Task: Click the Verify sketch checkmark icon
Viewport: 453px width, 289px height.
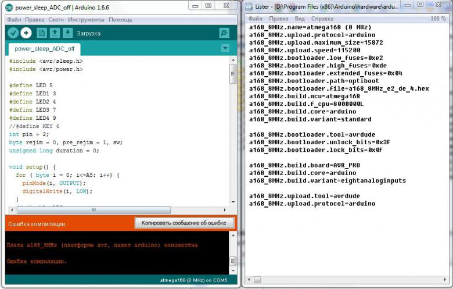Action: pyautogui.click(x=13, y=33)
